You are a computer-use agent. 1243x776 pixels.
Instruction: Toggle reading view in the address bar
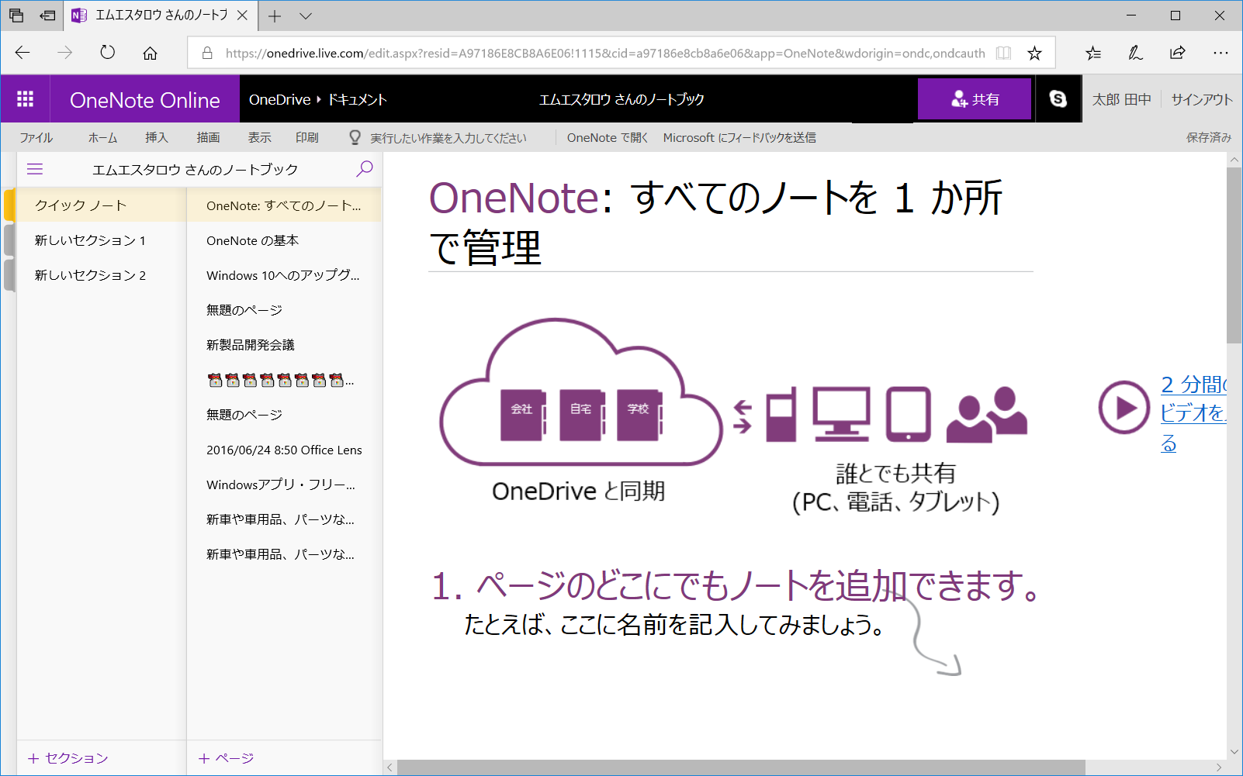[1002, 53]
